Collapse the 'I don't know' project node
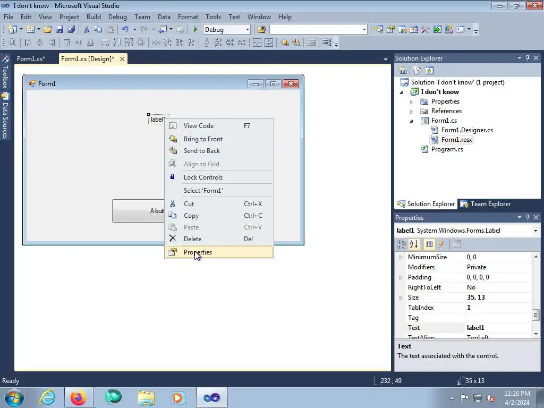 tap(402, 92)
